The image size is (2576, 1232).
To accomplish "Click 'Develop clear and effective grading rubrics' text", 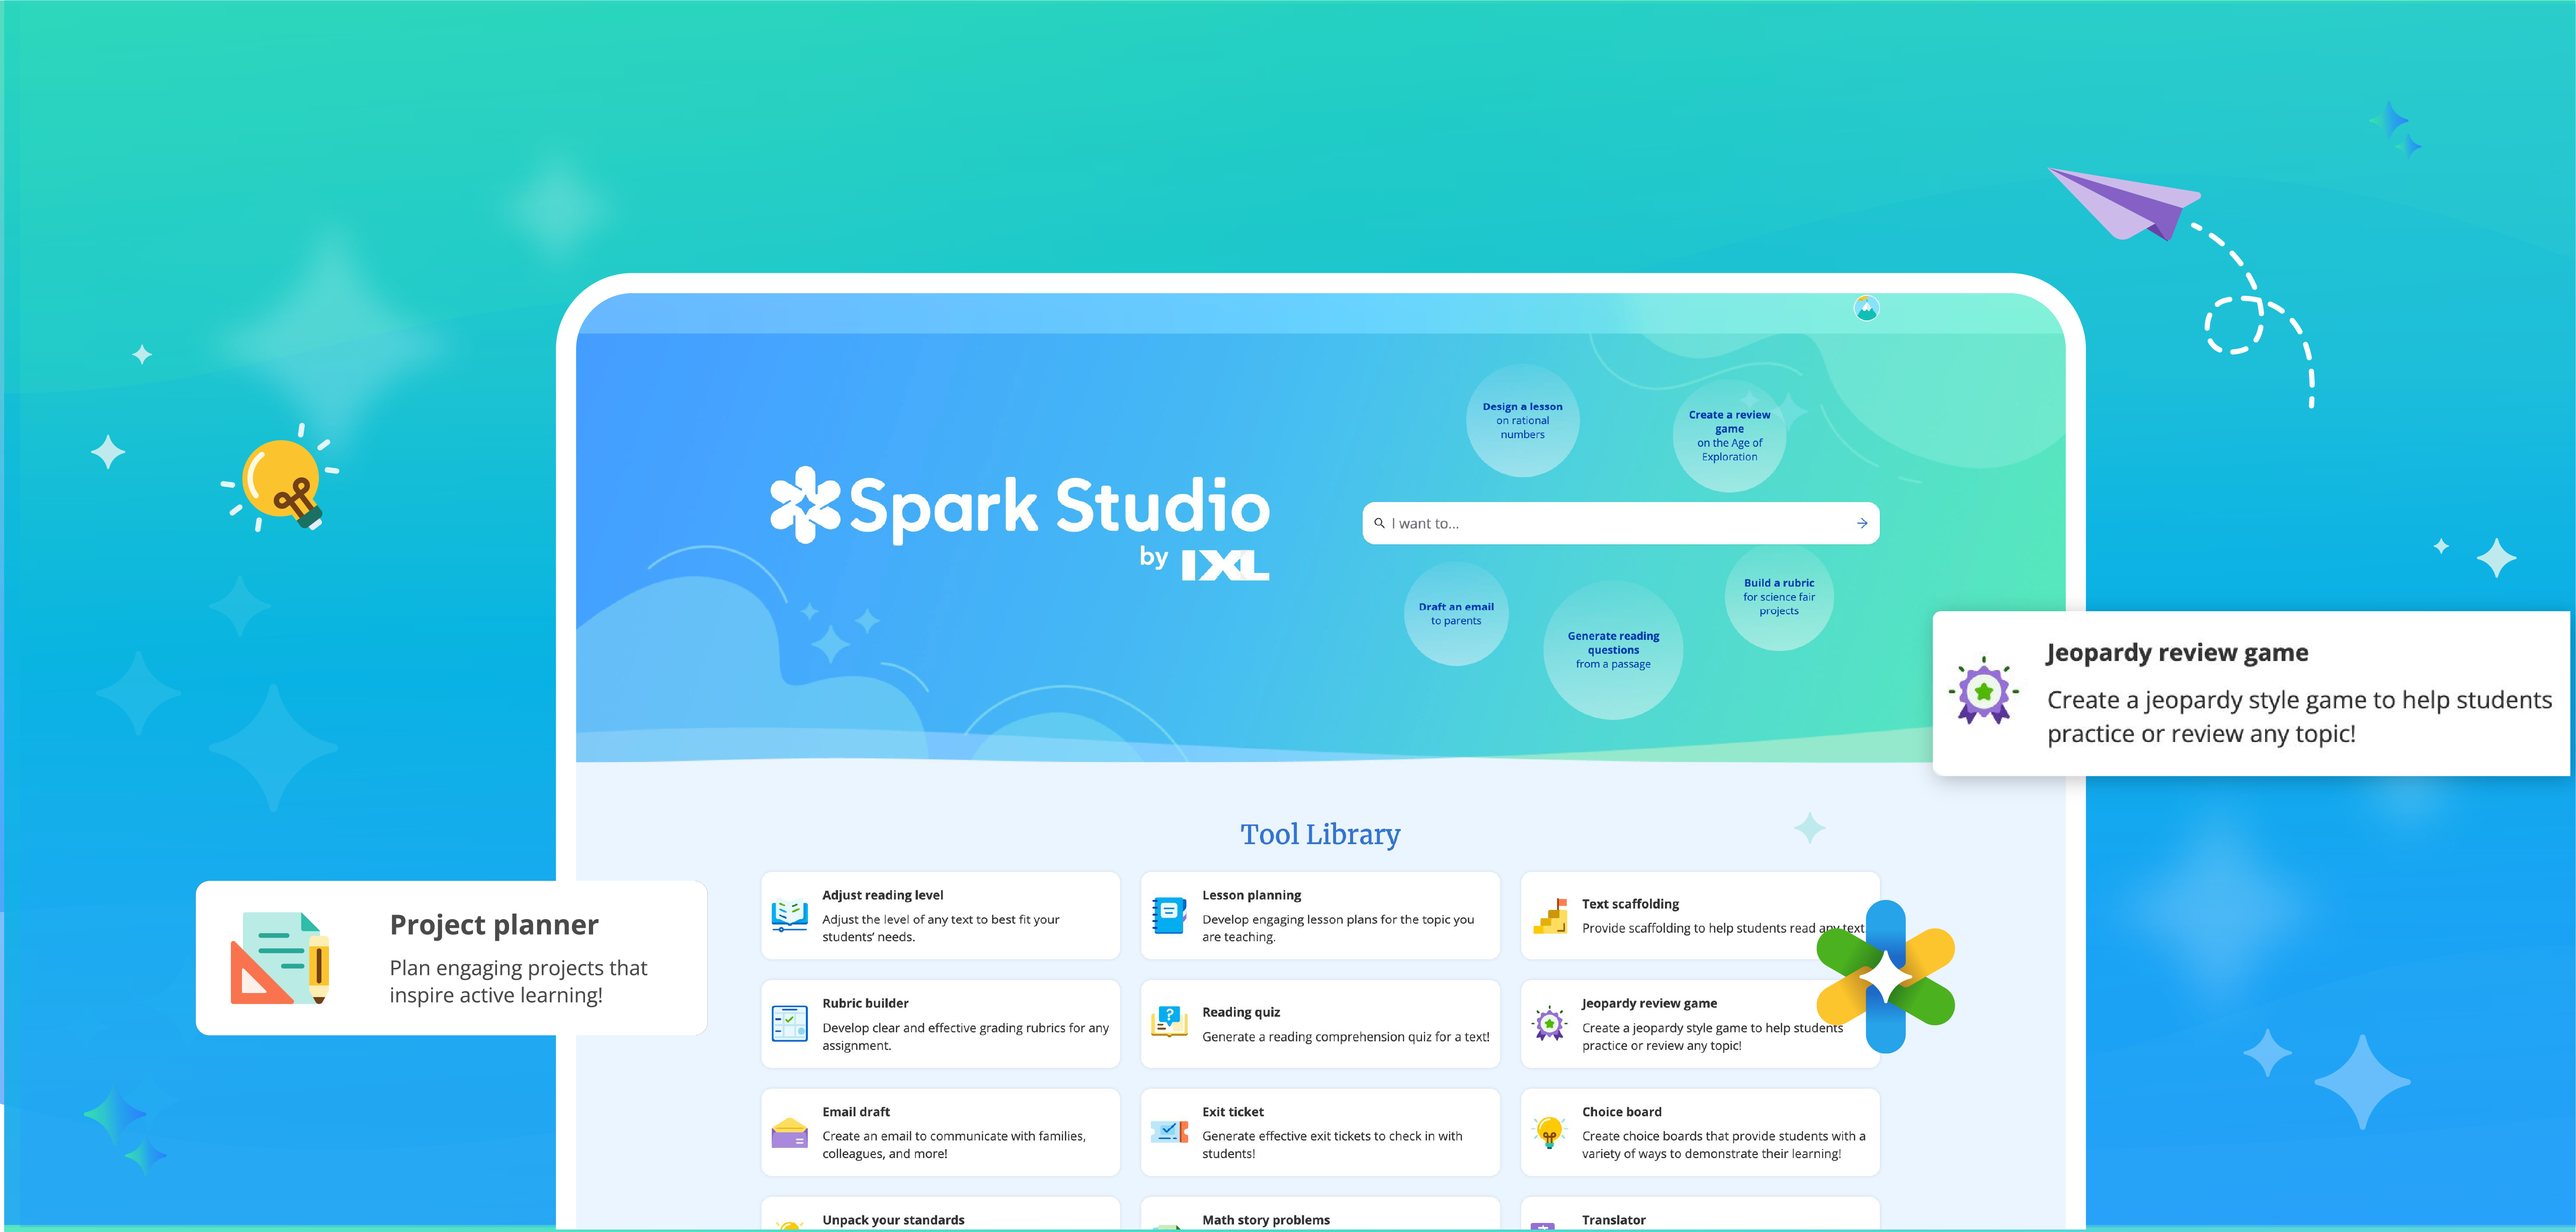I will pyautogui.click(x=966, y=1036).
